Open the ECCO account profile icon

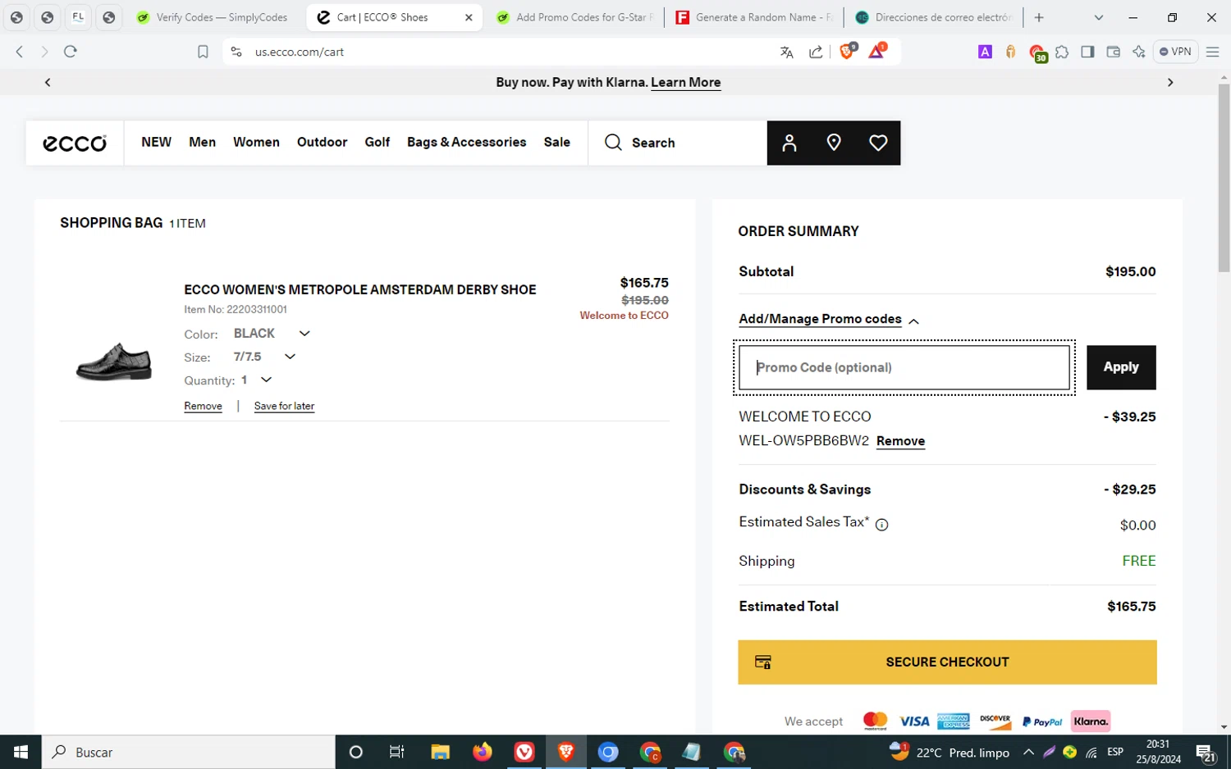click(x=789, y=143)
